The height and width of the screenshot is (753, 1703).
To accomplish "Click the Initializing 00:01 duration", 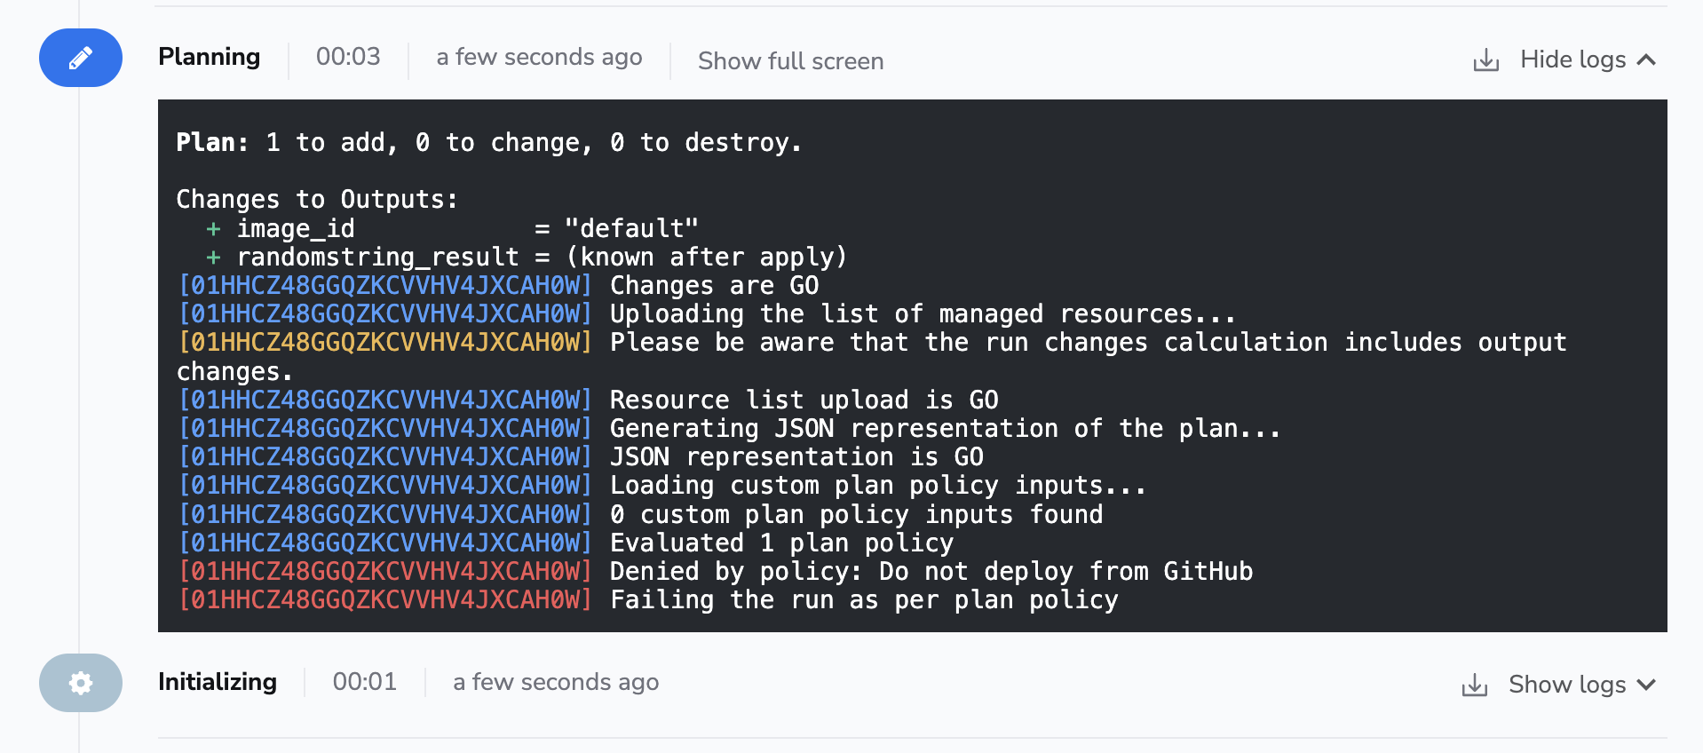I will pos(364,682).
